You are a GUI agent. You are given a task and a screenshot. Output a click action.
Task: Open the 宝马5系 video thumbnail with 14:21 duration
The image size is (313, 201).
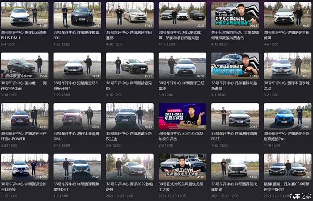pyautogui.click(x=77, y=66)
